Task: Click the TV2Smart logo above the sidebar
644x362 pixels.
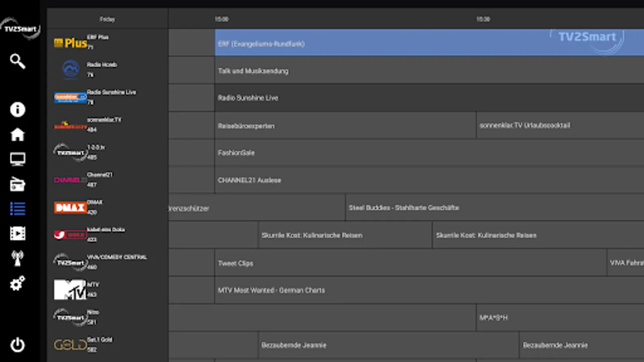Action: click(x=20, y=29)
